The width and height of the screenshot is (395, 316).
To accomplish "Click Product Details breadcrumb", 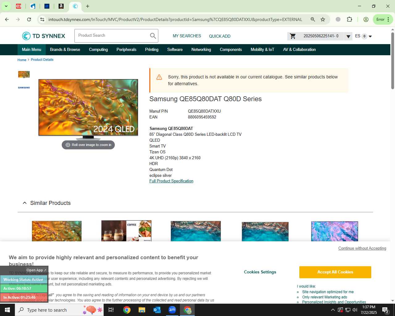I will coord(42,60).
